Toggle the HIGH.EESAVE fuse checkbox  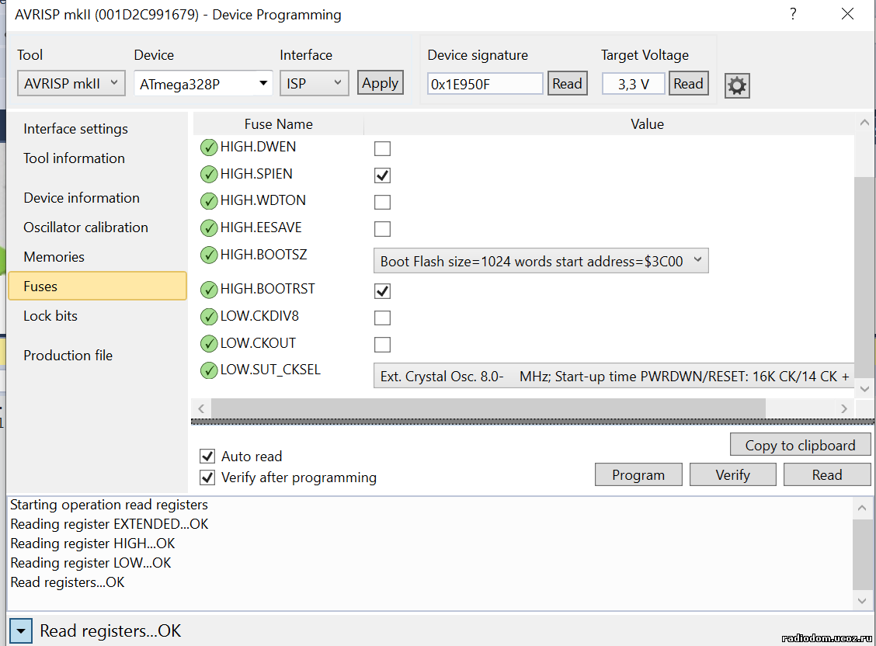[x=382, y=229]
